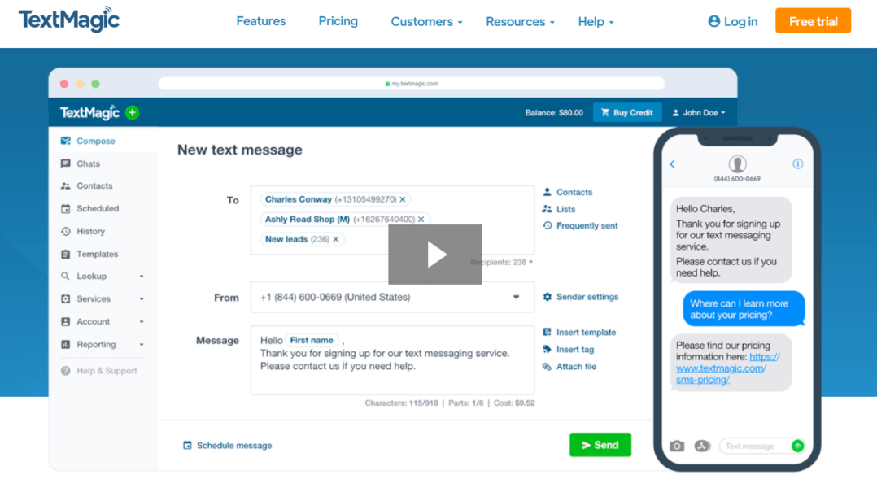
Task: Expand the From sender number dropdown
Action: click(516, 297)
